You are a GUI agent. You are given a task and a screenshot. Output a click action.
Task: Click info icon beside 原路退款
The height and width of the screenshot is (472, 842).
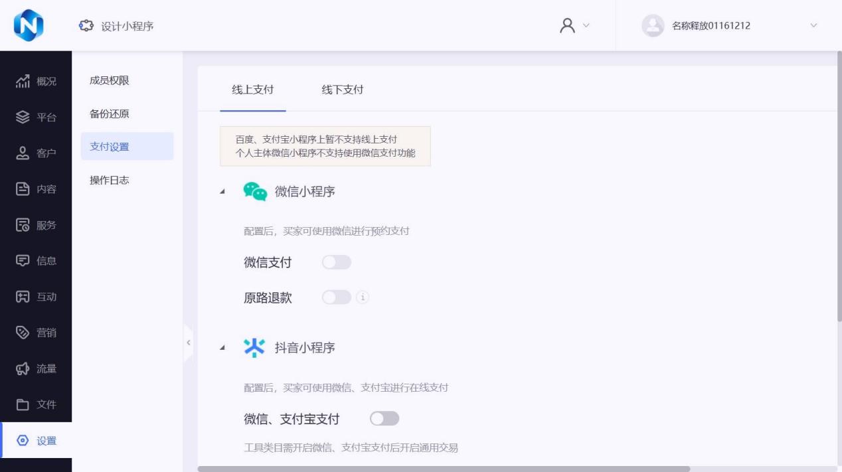coord(363,297)
